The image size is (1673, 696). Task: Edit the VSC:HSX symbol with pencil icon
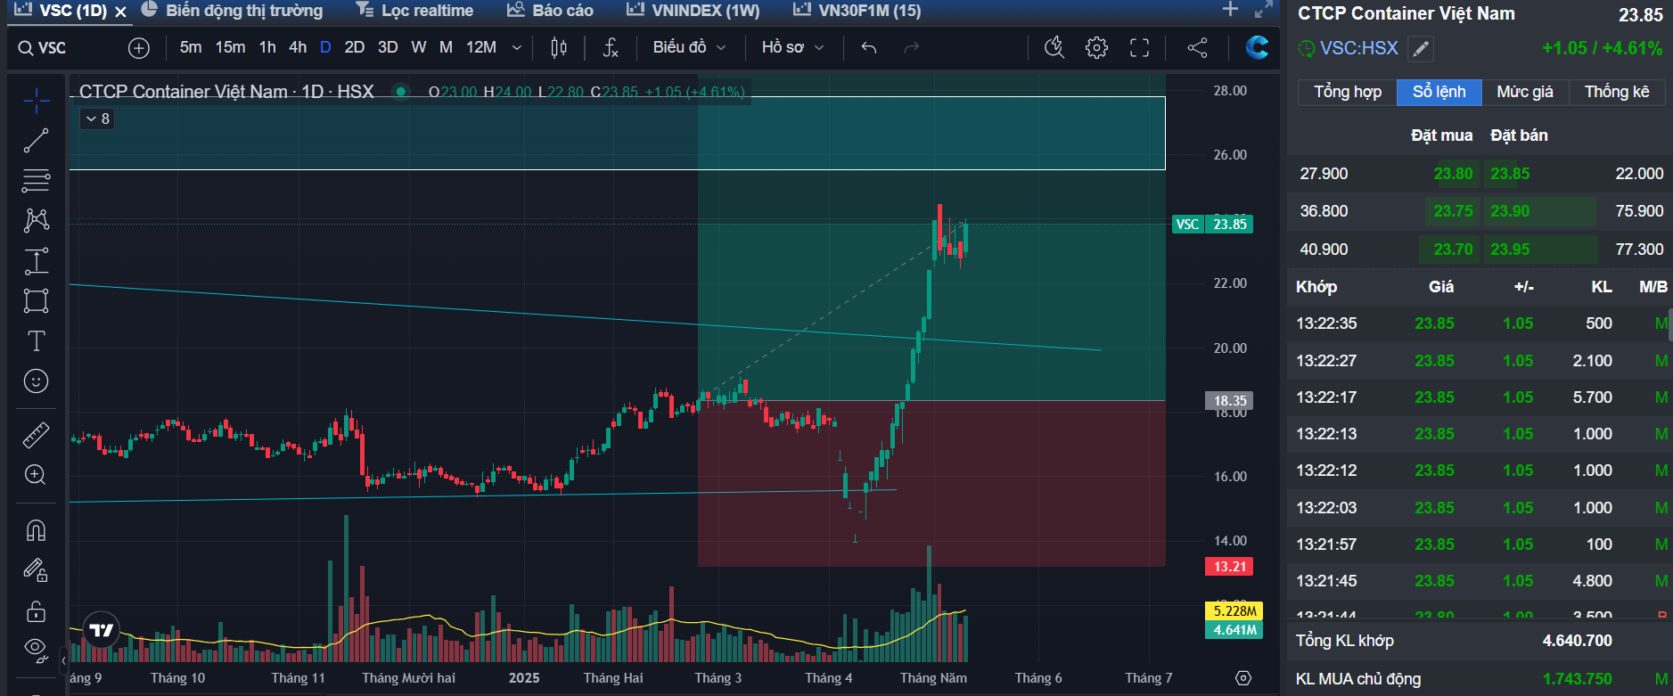click(1421, 49)
